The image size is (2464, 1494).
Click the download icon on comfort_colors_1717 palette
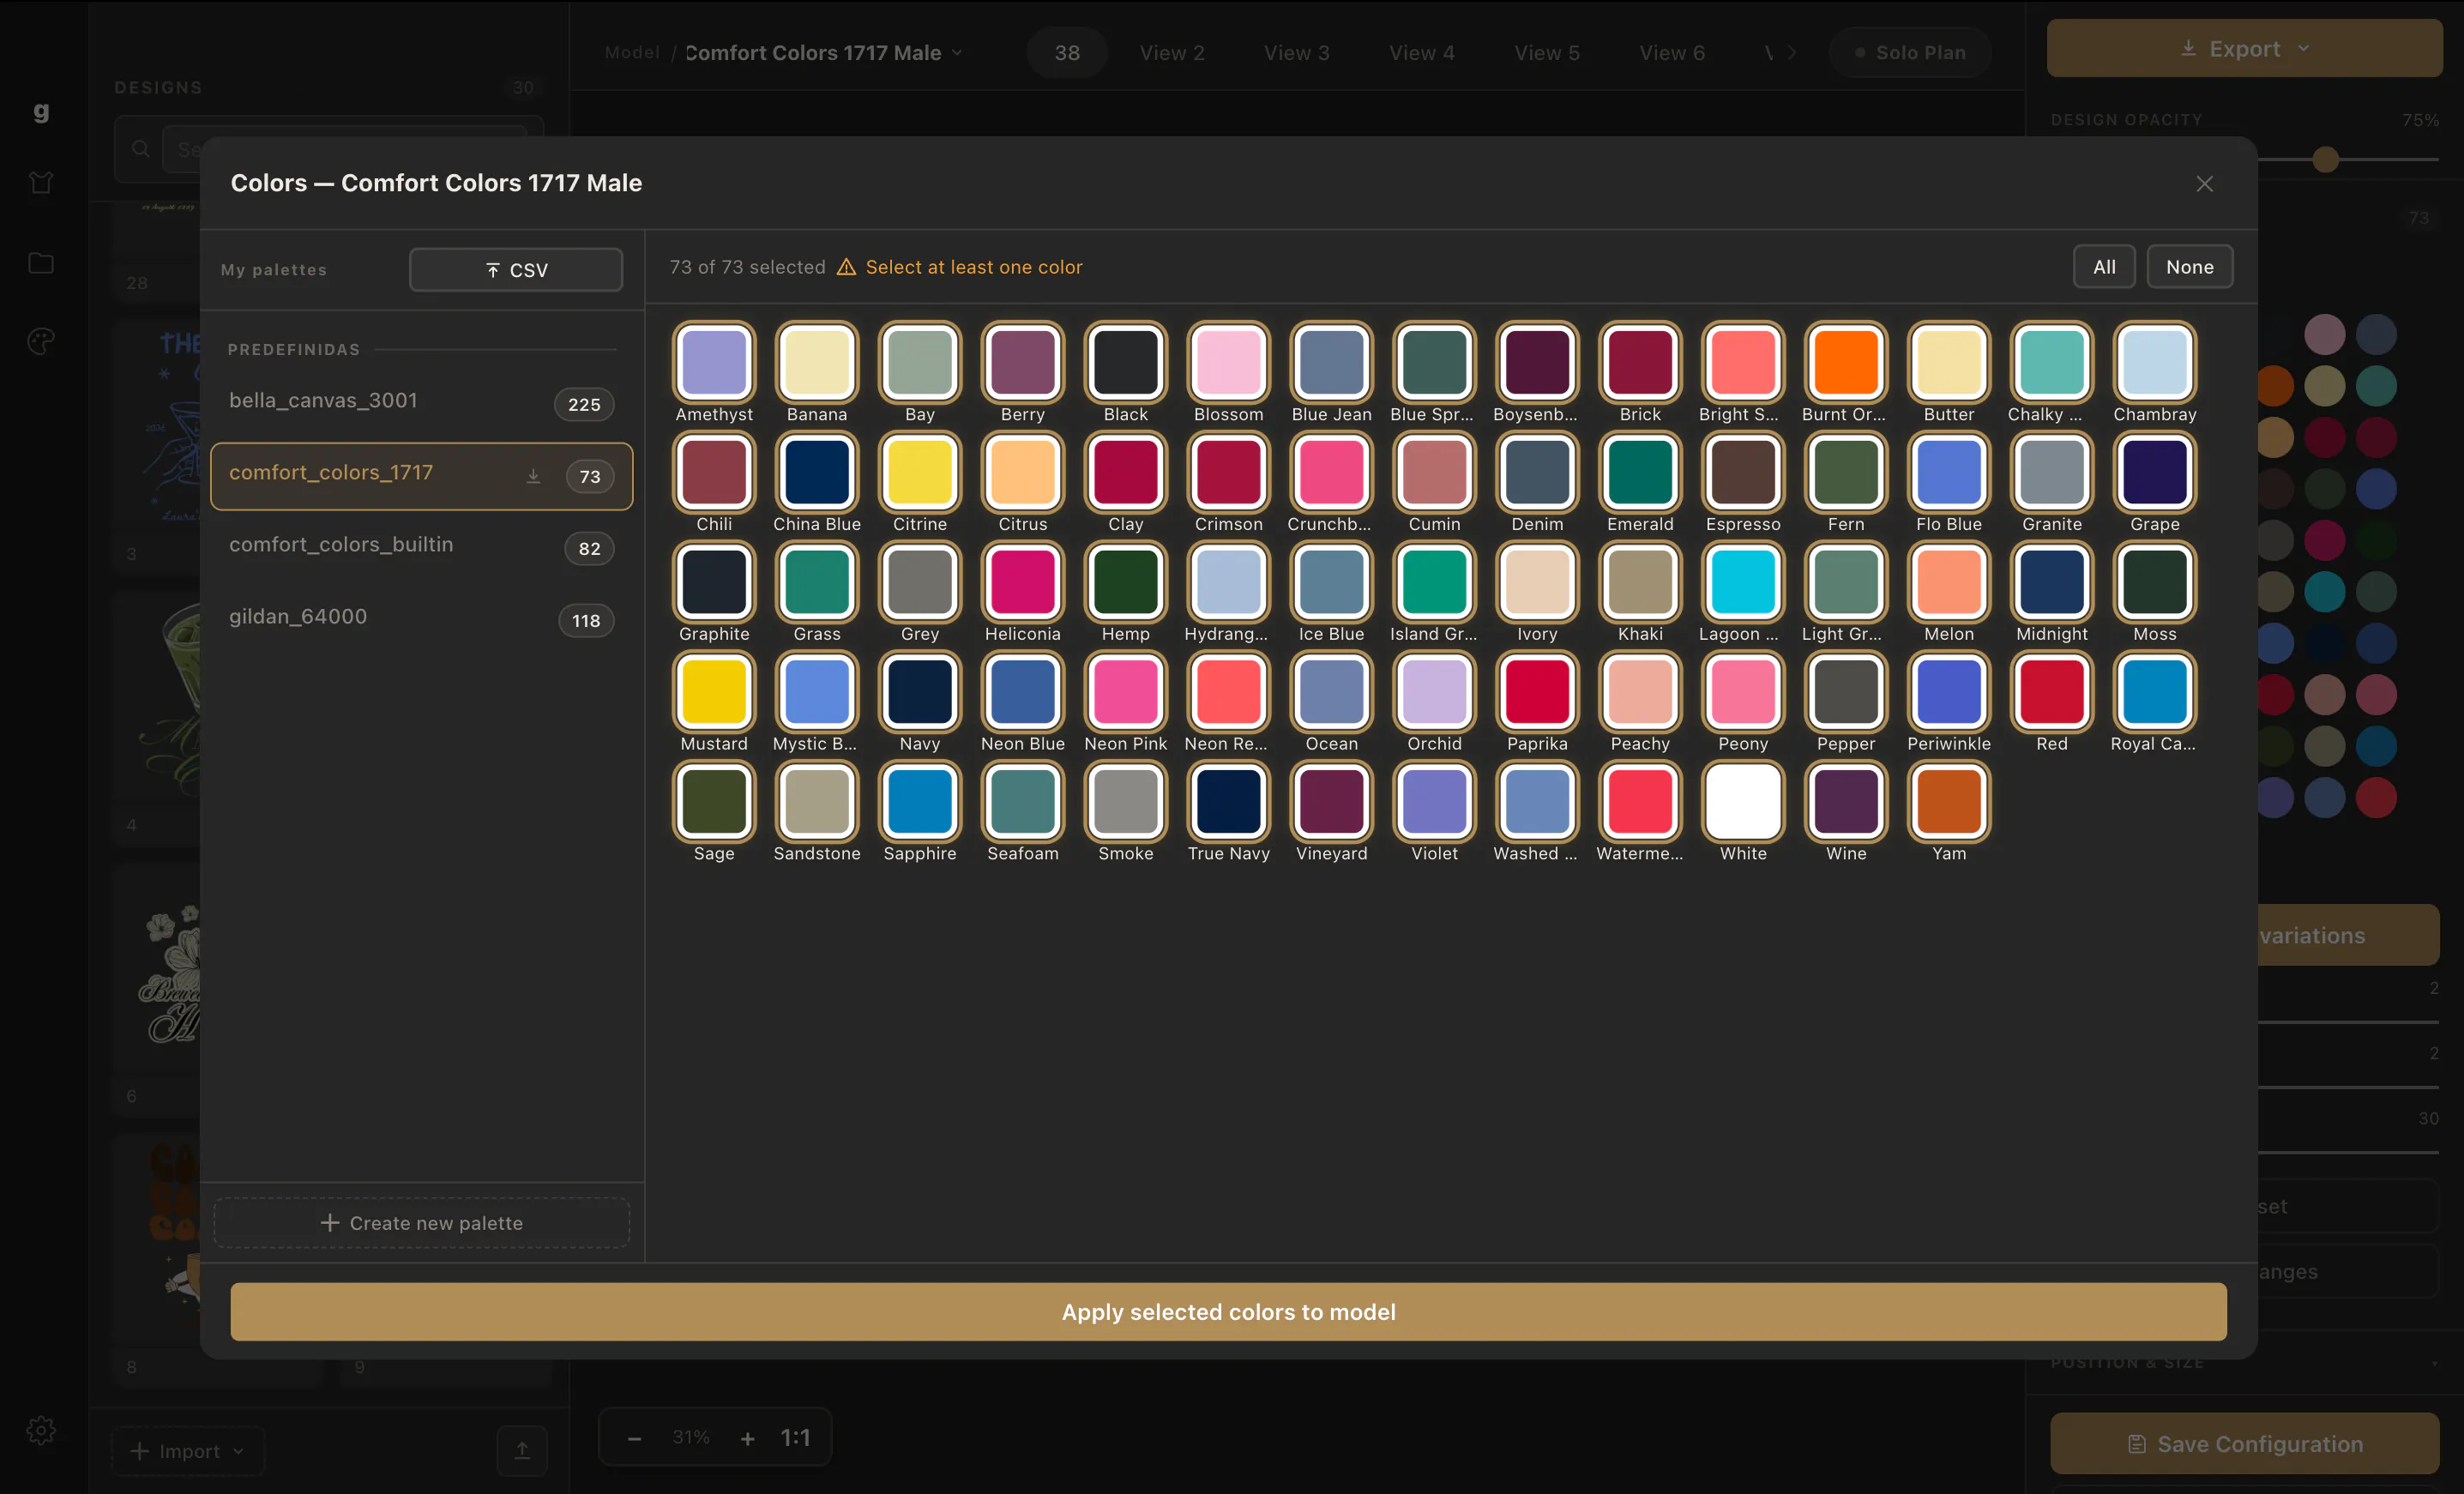(x=534, y=476)
